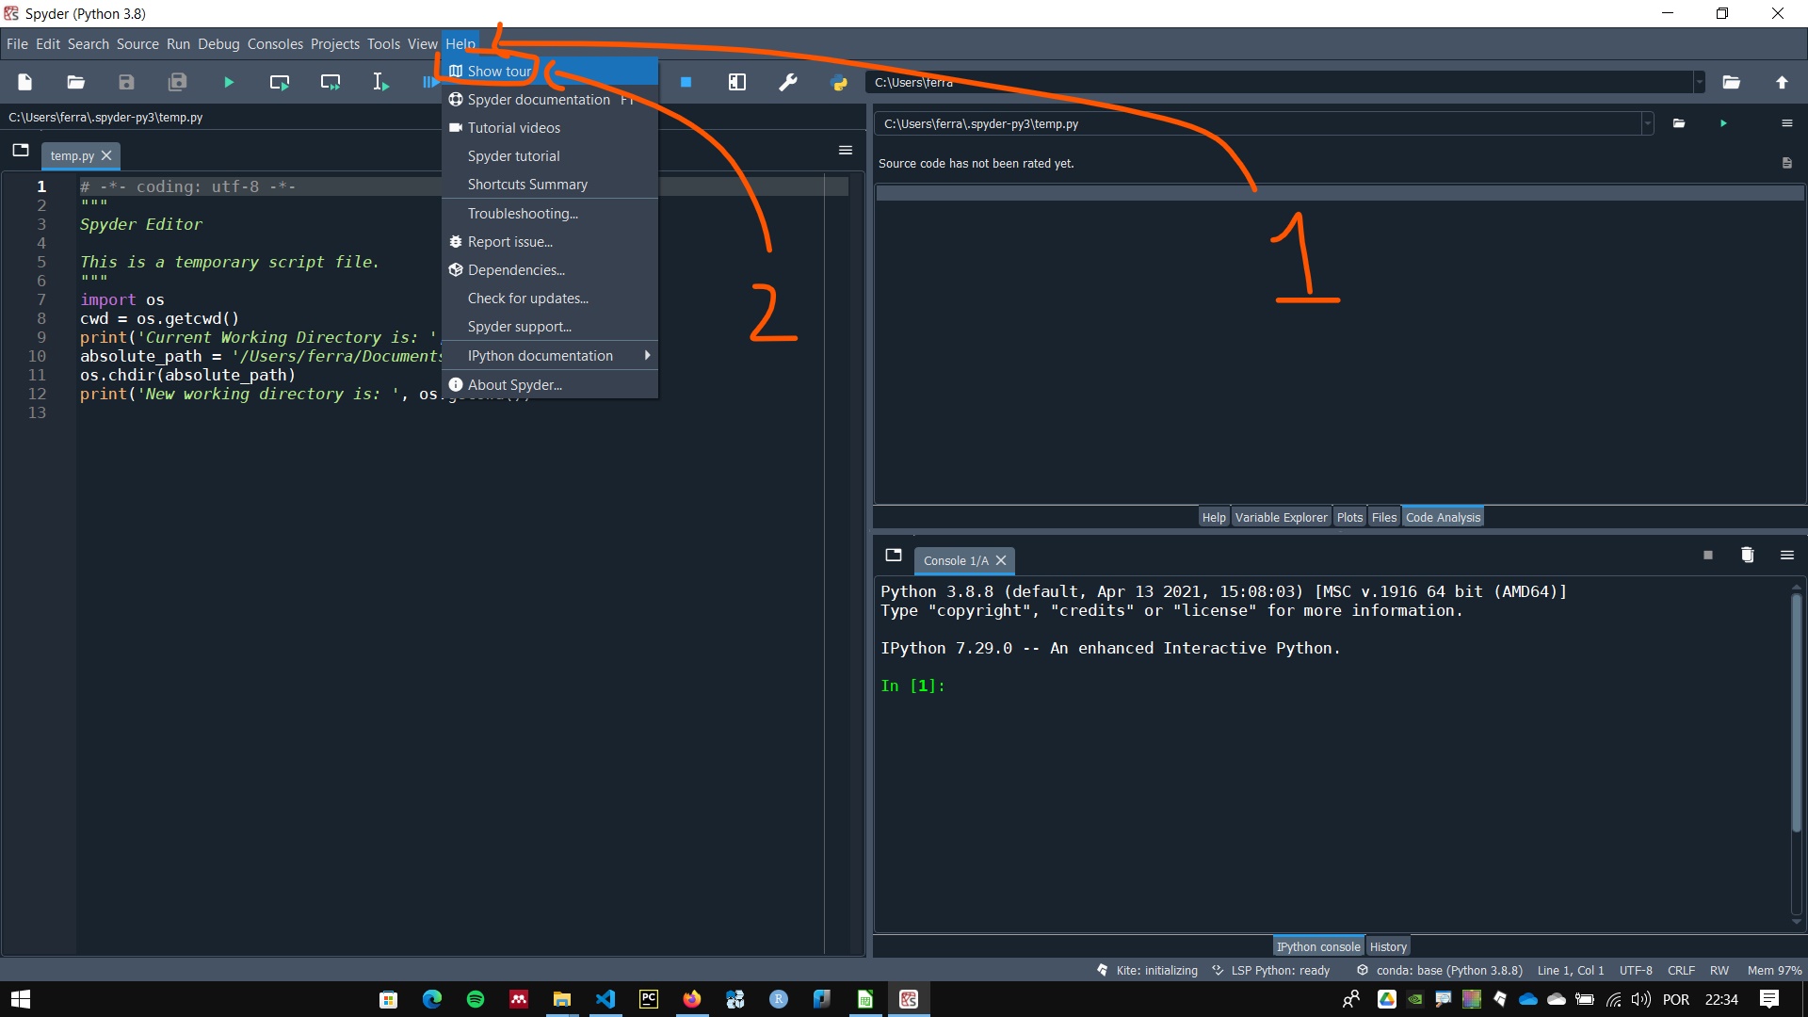Open editor pane options hamburger menu
Viewport: 1808px width, 1017px height.
pos(846,151)
